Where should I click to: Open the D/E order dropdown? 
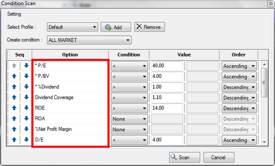click(x=239, y=140)
